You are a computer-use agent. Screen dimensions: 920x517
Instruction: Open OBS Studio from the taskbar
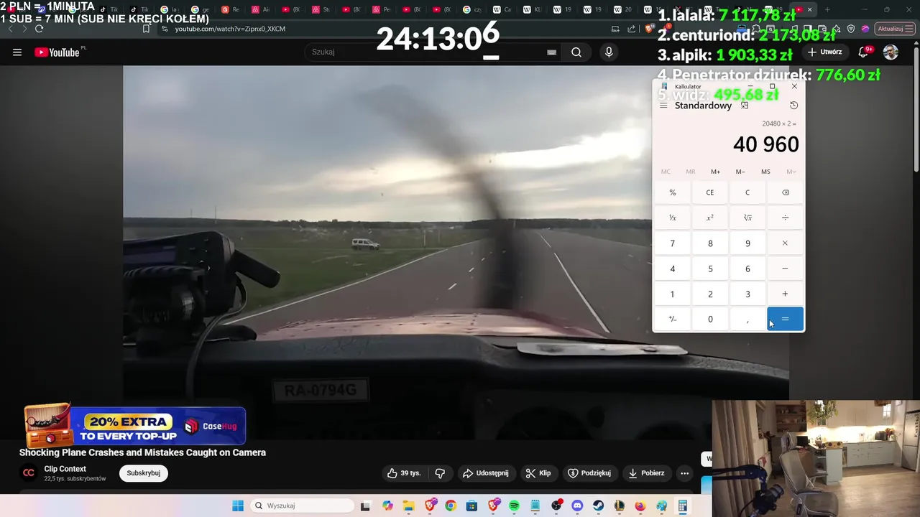[556, 506]
